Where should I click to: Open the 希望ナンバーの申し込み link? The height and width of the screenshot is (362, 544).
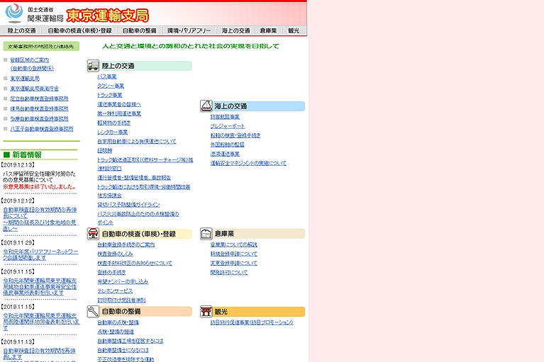coord(123,282)
